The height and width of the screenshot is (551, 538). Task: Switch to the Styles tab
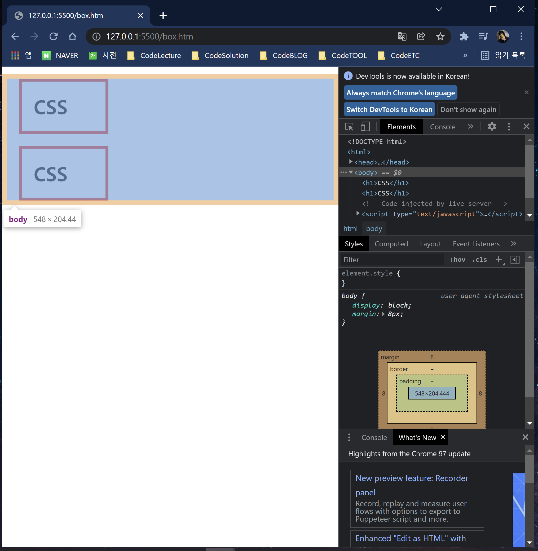click(x=354, y=244)
